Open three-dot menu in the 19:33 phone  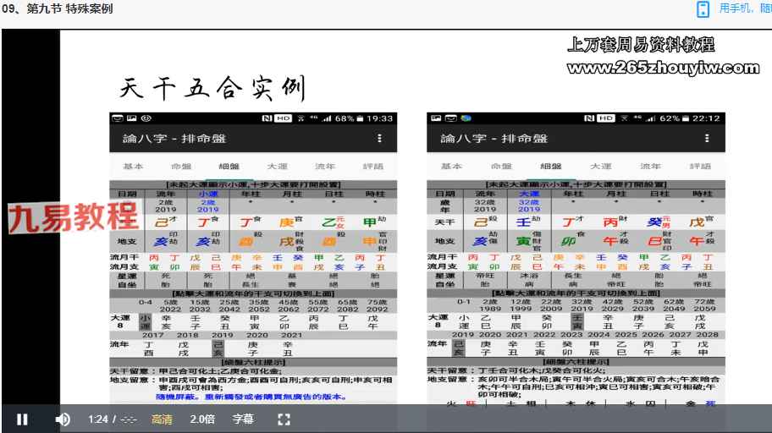pos(379,138)
